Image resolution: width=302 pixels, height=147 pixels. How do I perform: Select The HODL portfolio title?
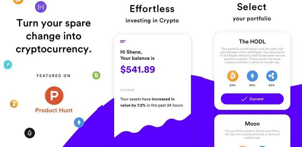coord(252,42)
